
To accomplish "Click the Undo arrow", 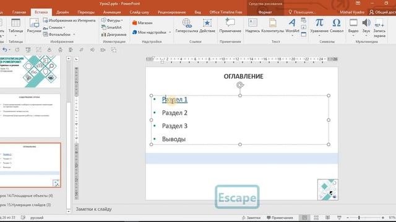I will [x=4, y=50].
